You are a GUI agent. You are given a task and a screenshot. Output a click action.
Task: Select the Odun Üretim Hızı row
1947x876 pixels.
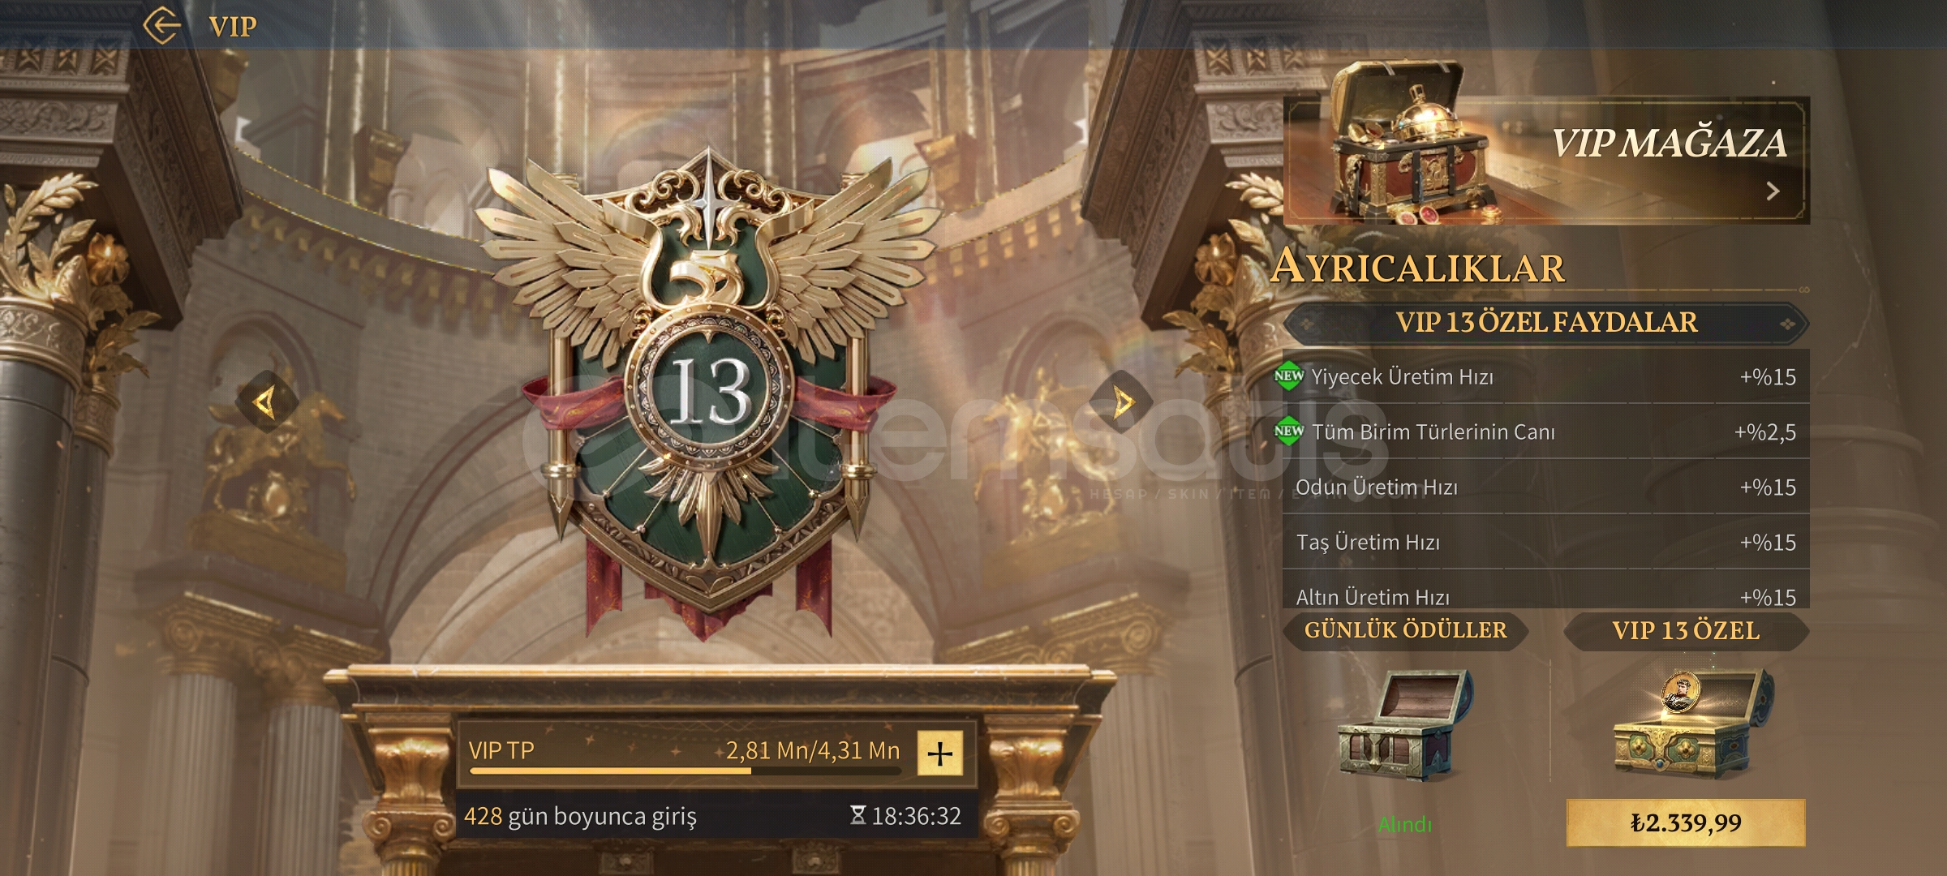click(x=1546, y=487)
